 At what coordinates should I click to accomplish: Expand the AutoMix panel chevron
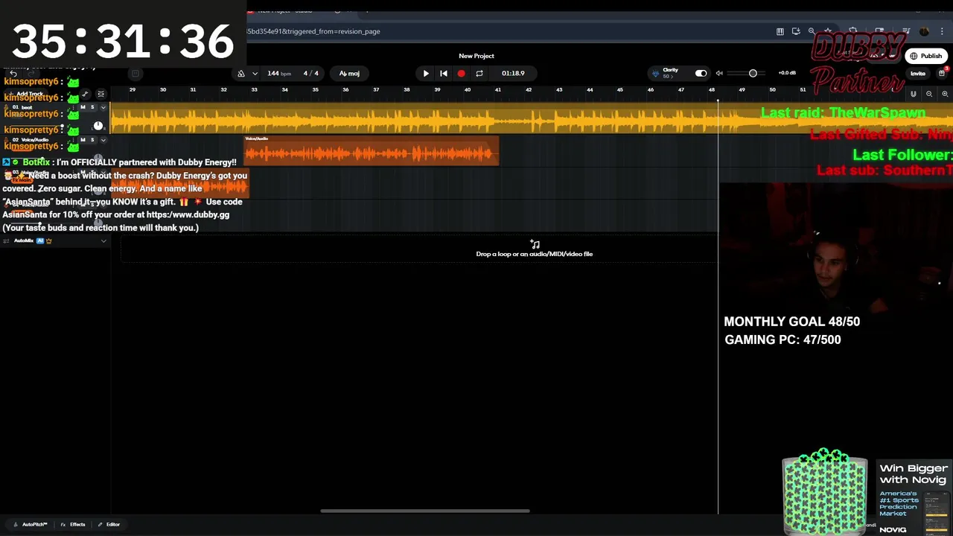coord(103,240)
